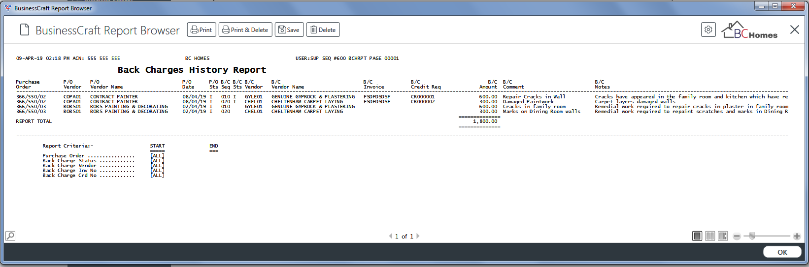Click the OK button

point(782,252)
